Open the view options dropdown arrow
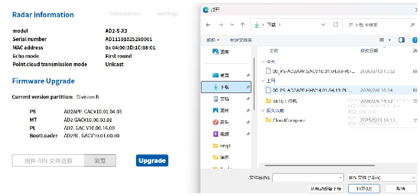 389,40
